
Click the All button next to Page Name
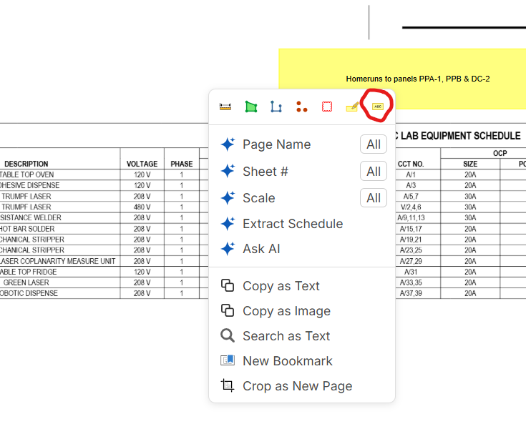tap(373, 144)
